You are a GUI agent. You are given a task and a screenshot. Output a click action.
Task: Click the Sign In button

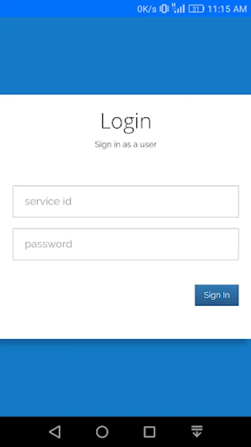point(217,295)
